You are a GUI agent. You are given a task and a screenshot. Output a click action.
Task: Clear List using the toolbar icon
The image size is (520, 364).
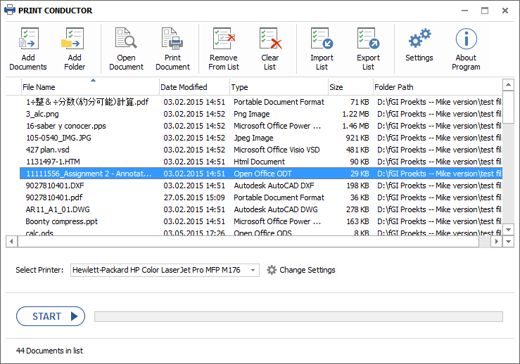[x=269, y=39]
